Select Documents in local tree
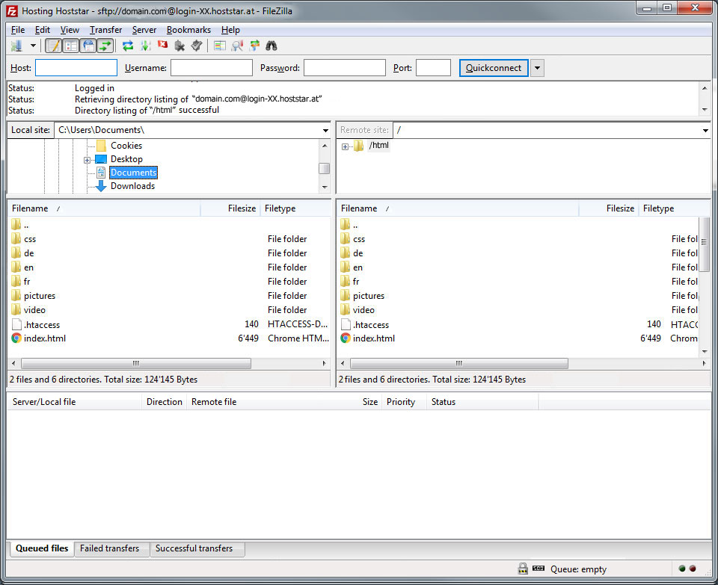 tap(133, 173)
